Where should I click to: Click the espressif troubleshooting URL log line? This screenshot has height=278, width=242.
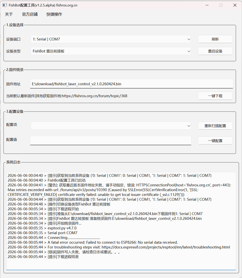point(119,247)
